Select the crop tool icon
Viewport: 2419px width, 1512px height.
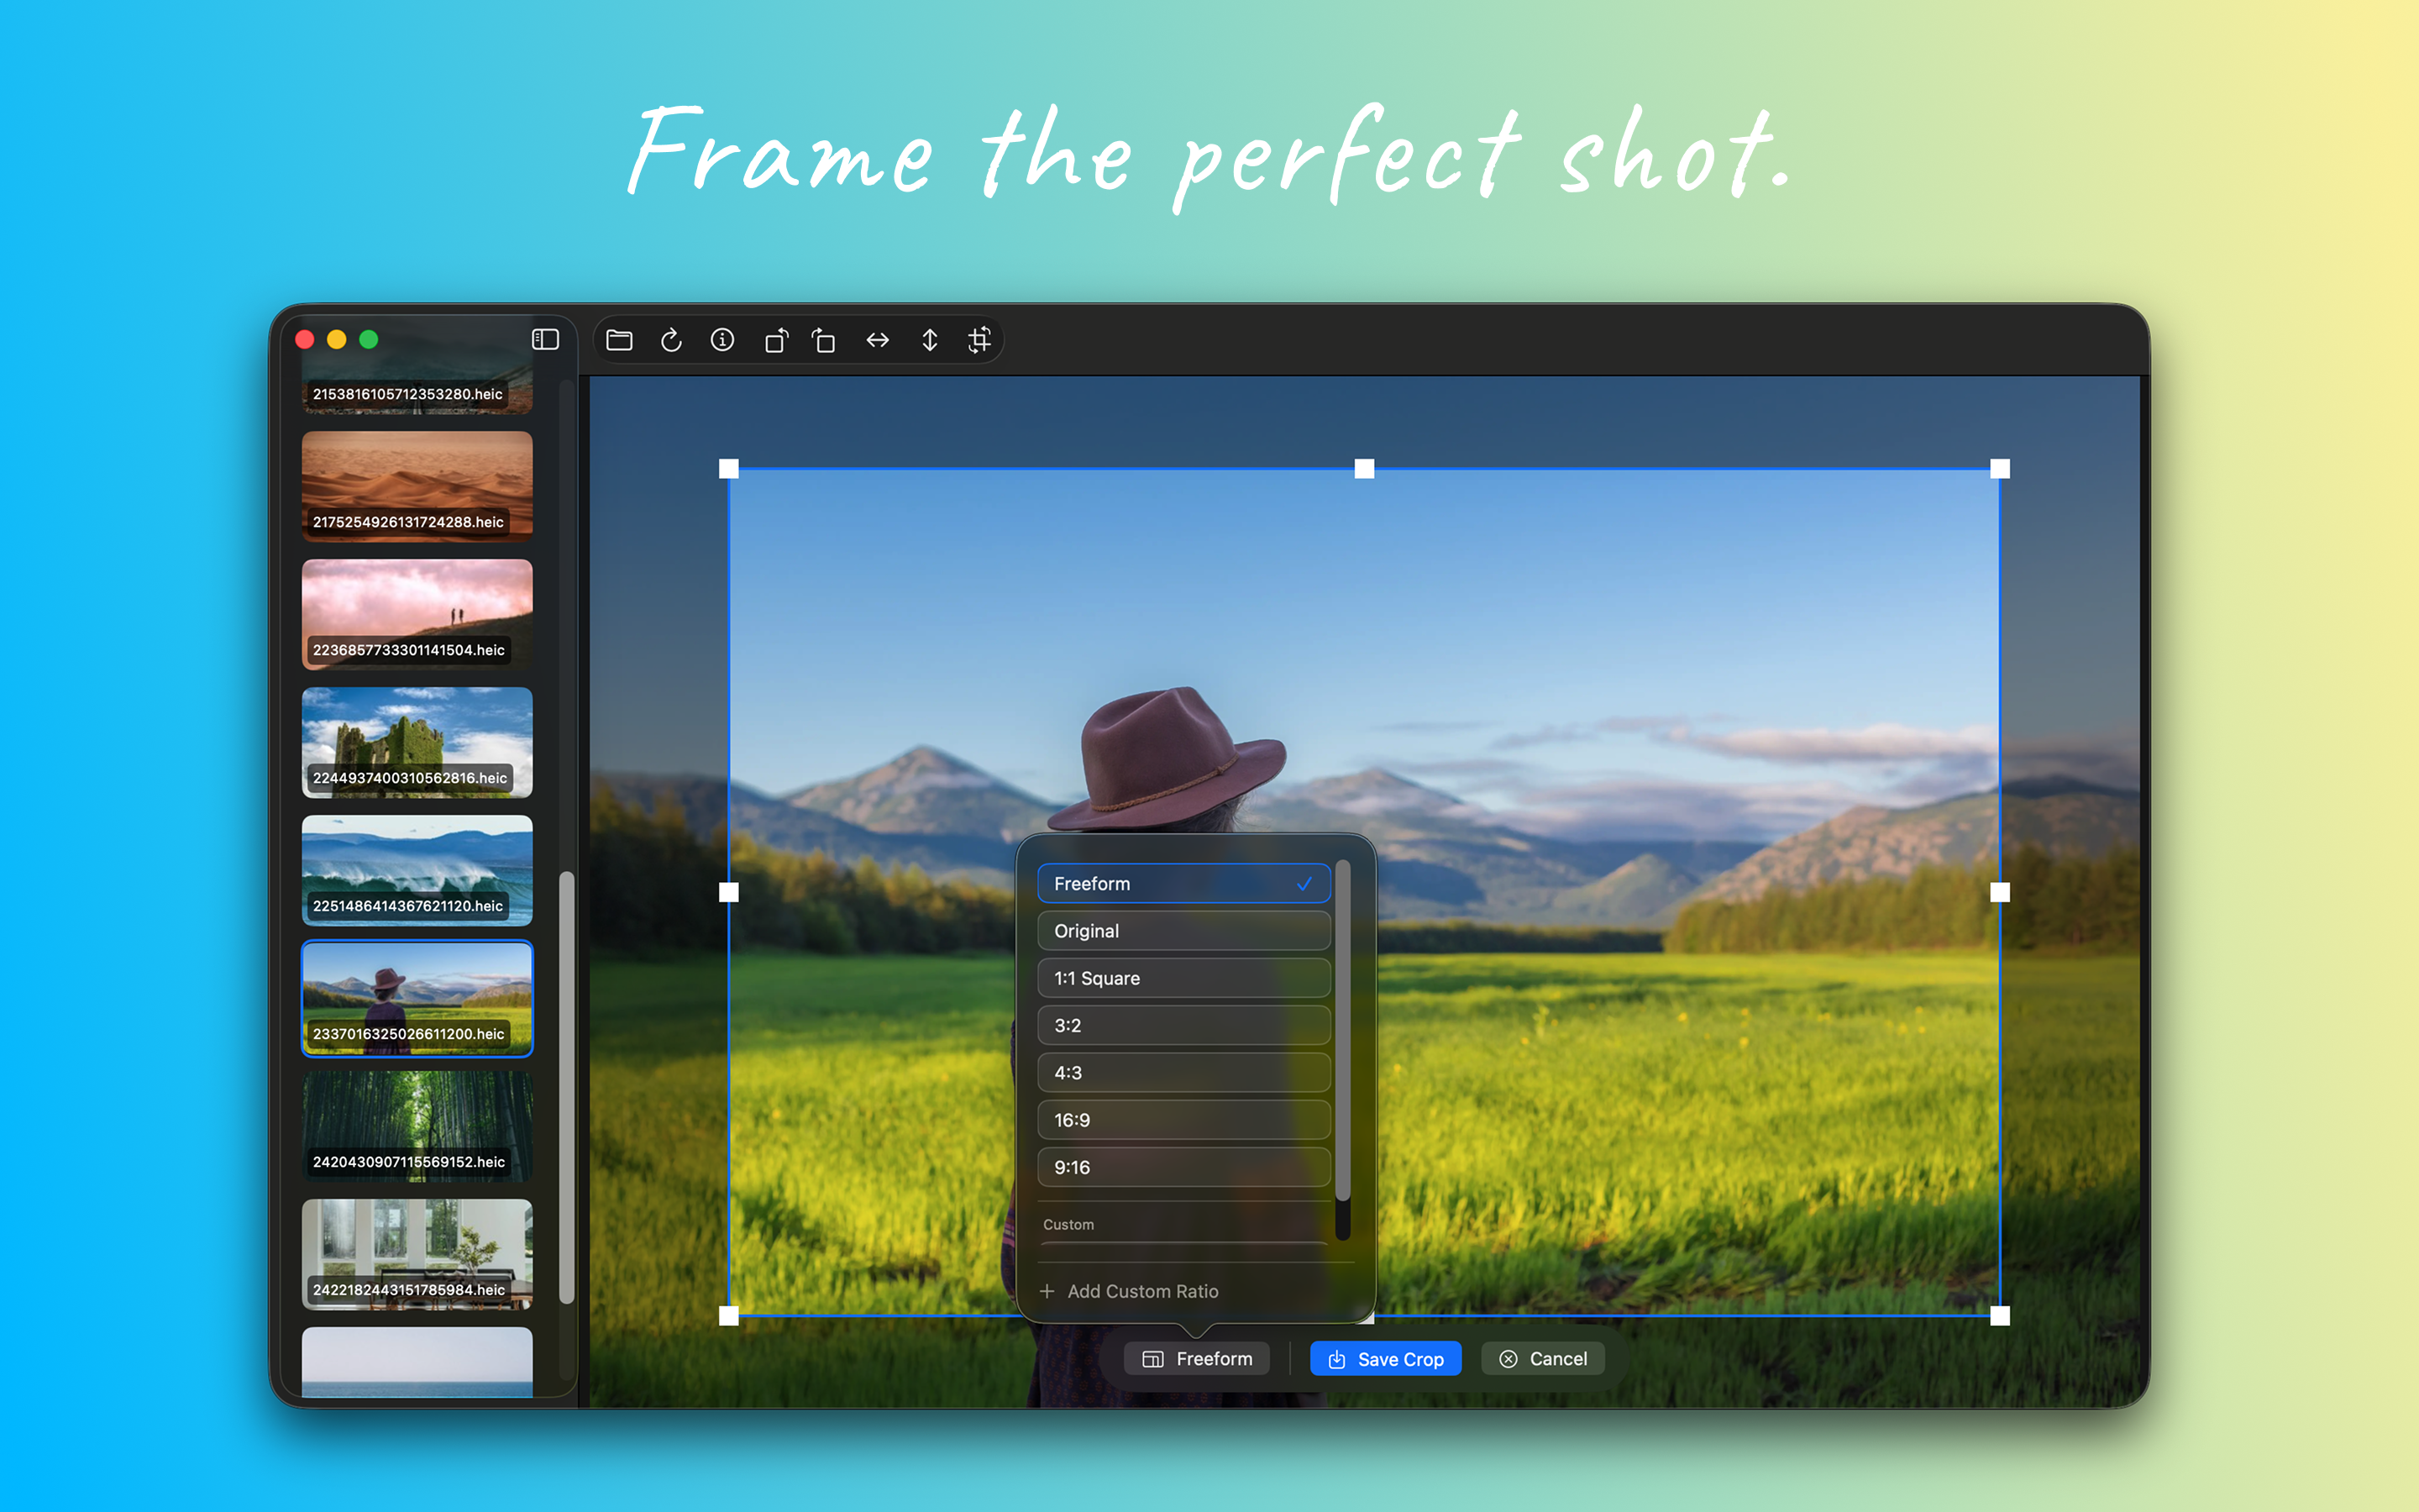pos(979,340)
